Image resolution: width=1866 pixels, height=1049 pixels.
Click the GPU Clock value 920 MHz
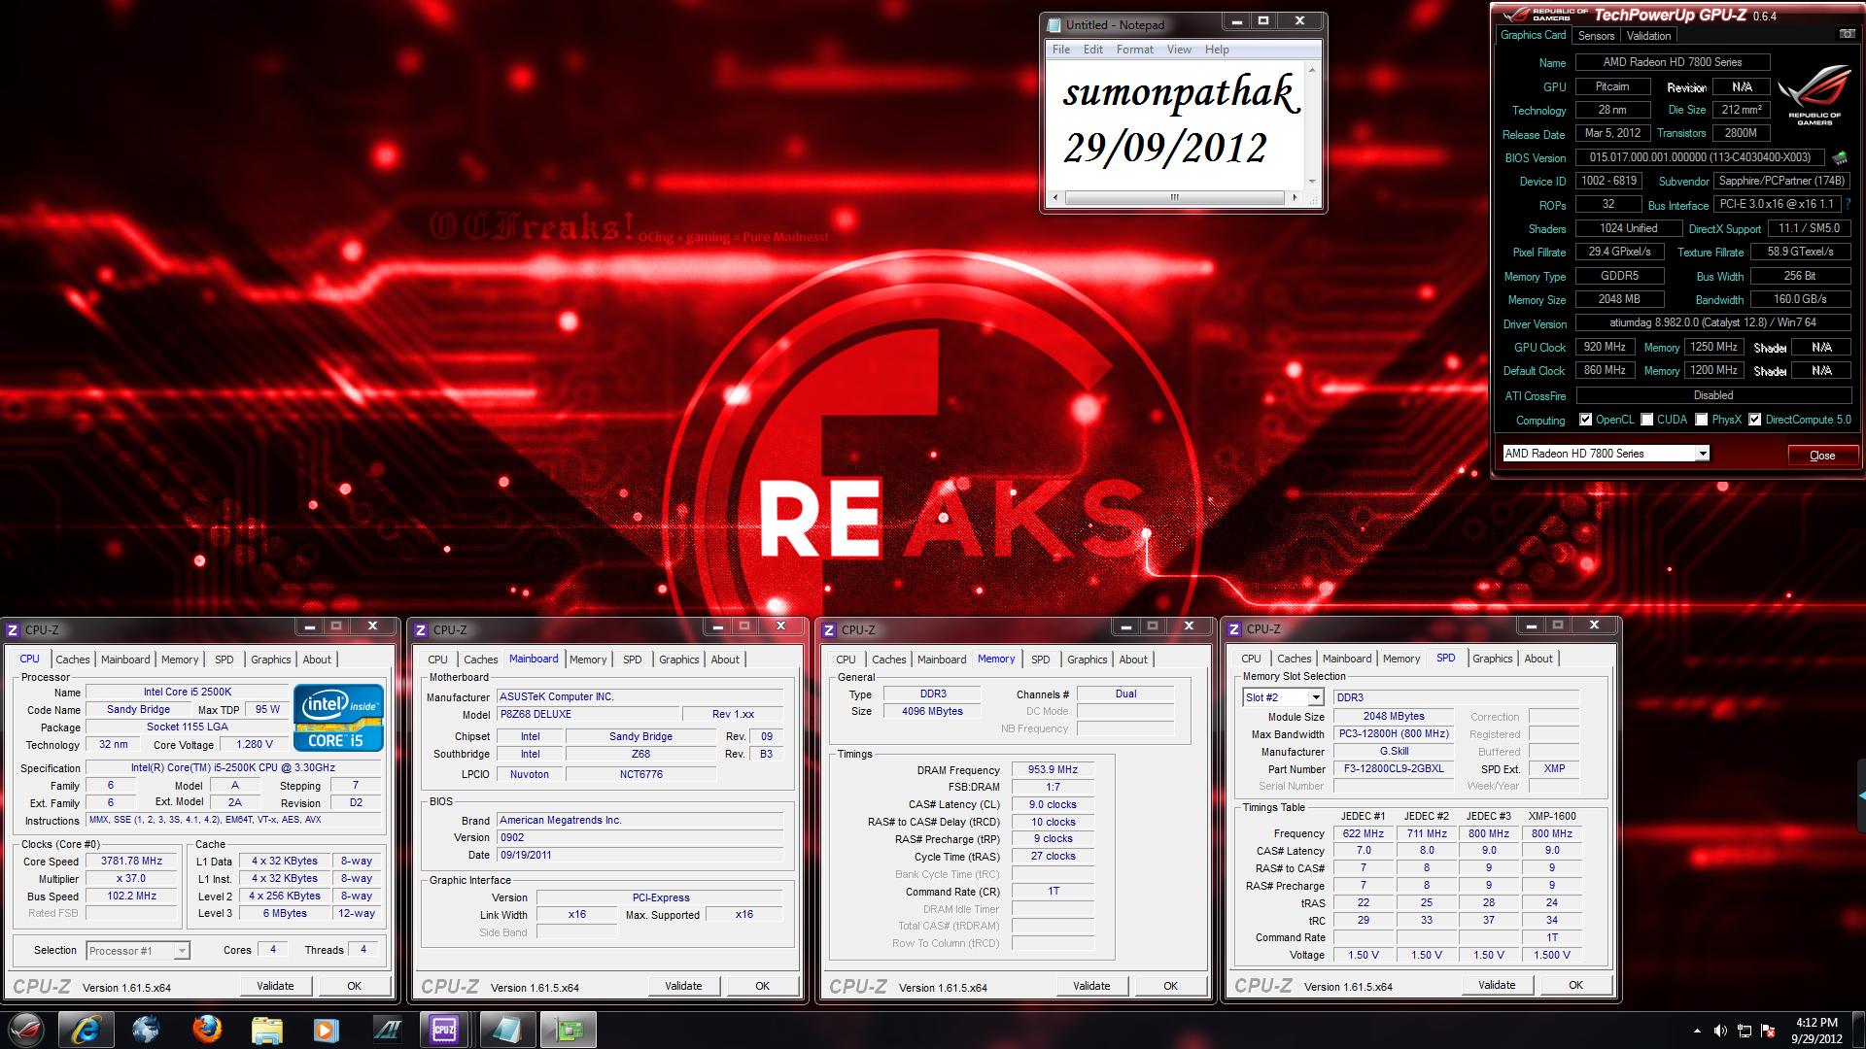[1605, 347]
